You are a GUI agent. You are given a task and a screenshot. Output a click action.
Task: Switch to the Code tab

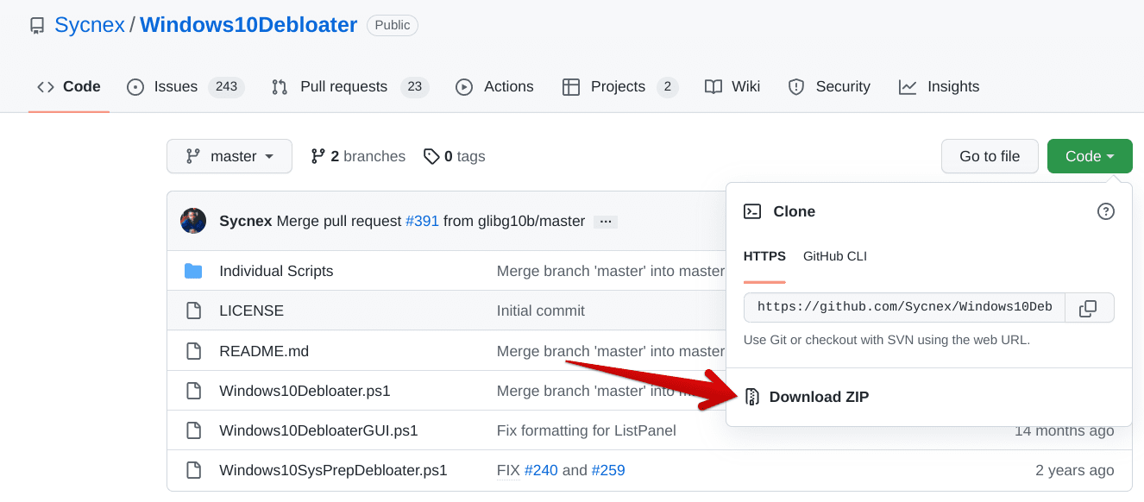tap(69, 87)
